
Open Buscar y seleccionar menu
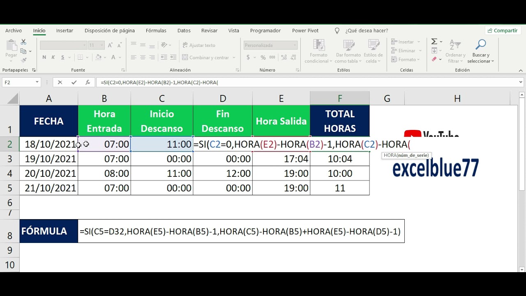click(480, 51)
